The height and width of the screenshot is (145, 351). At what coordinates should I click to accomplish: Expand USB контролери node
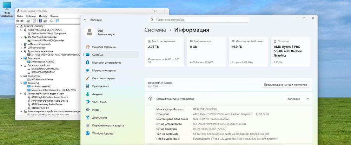pos(21,48)
